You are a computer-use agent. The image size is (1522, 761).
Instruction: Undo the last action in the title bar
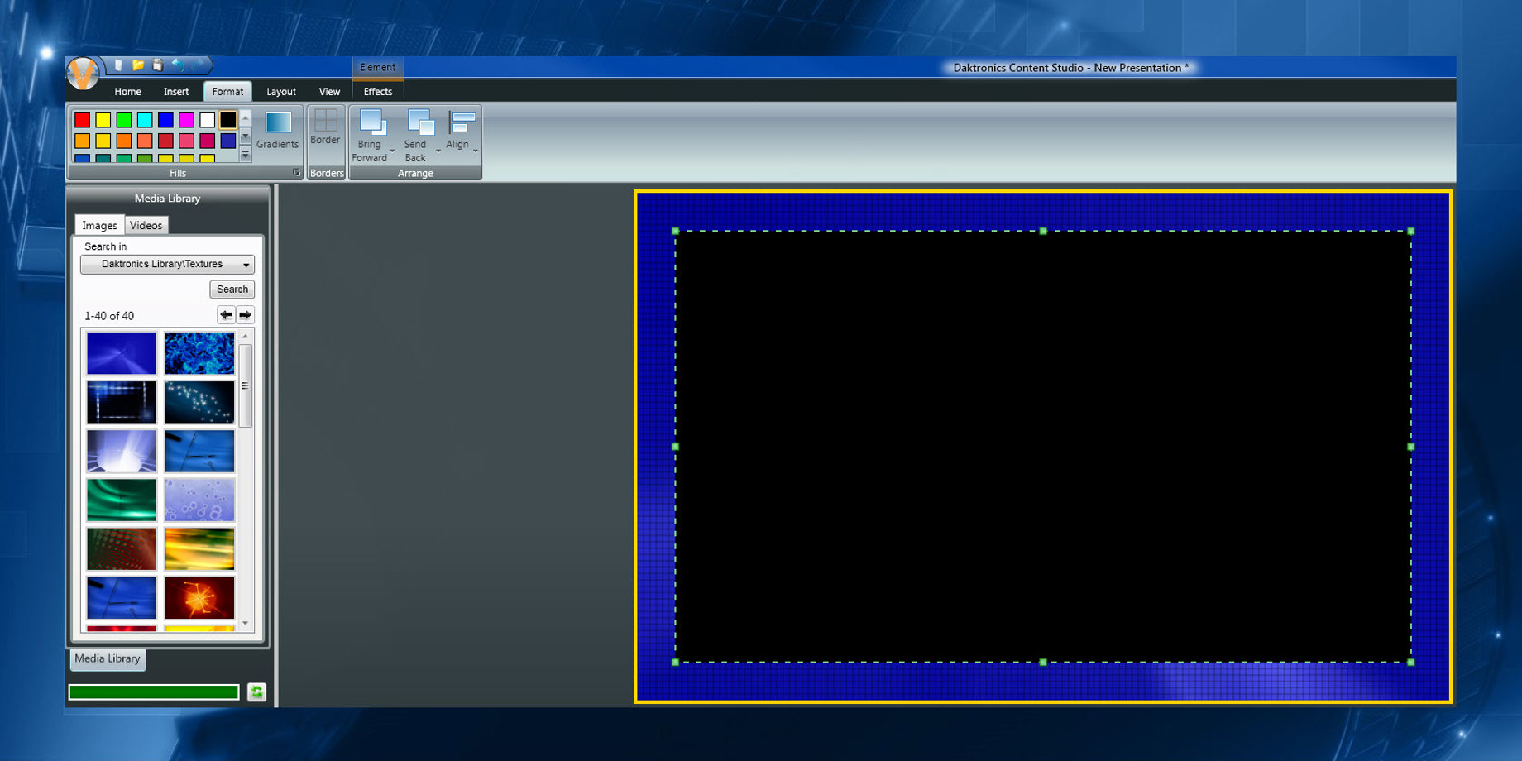pyautogui.click(x=178, y=65)
